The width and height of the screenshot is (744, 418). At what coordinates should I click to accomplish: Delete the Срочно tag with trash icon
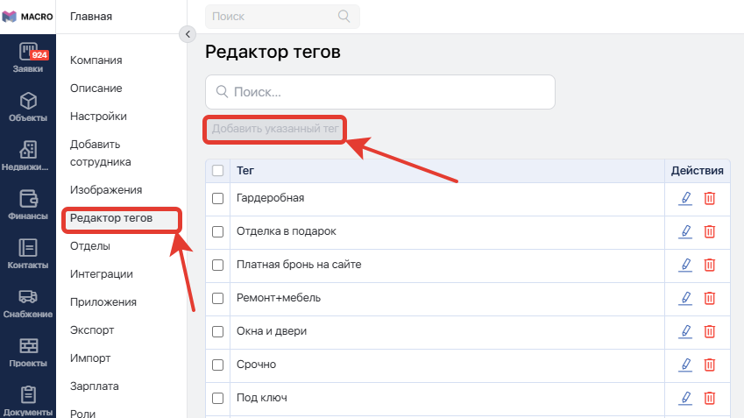coord(709,365)
